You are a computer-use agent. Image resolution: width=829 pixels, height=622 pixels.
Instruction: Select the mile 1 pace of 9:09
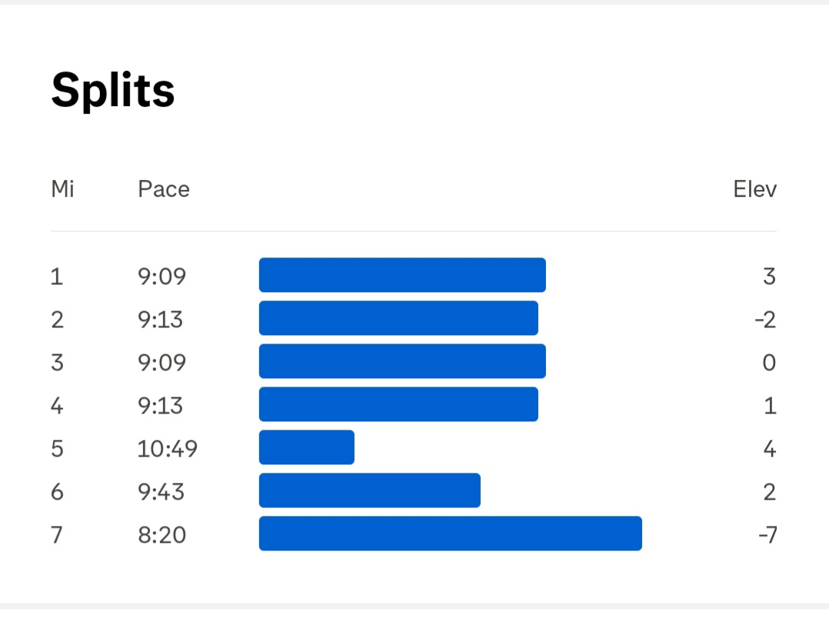coord(161,276)
